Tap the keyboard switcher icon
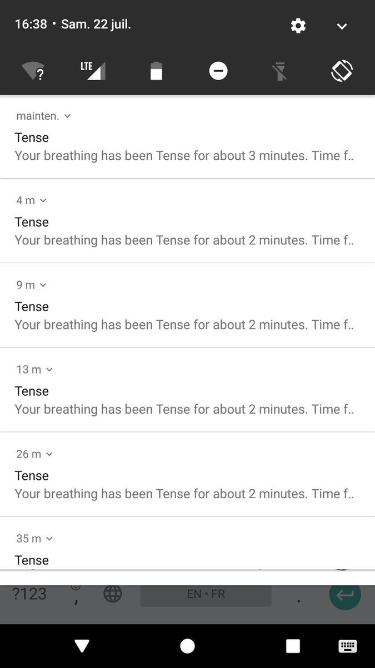375x668 pixels. click(x=348, y=646)
